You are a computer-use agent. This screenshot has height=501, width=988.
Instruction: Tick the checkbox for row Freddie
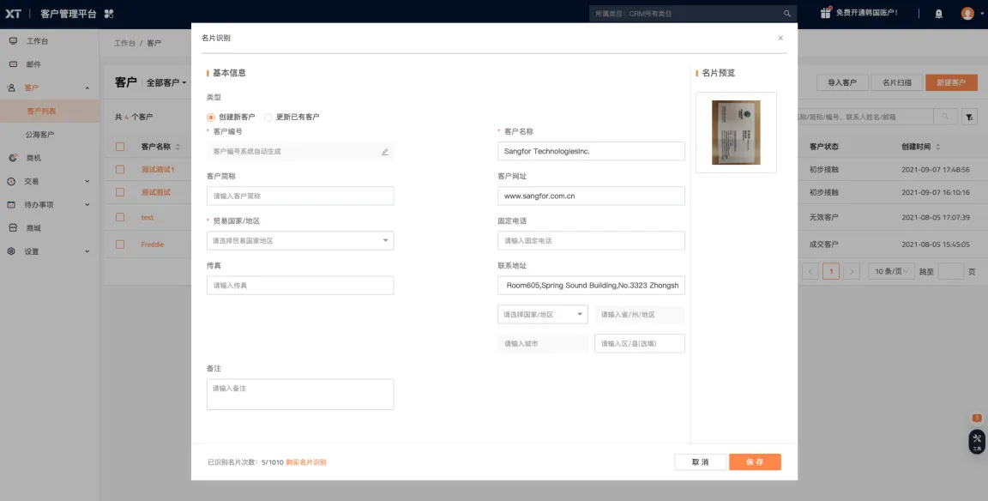tap(120, 244)
